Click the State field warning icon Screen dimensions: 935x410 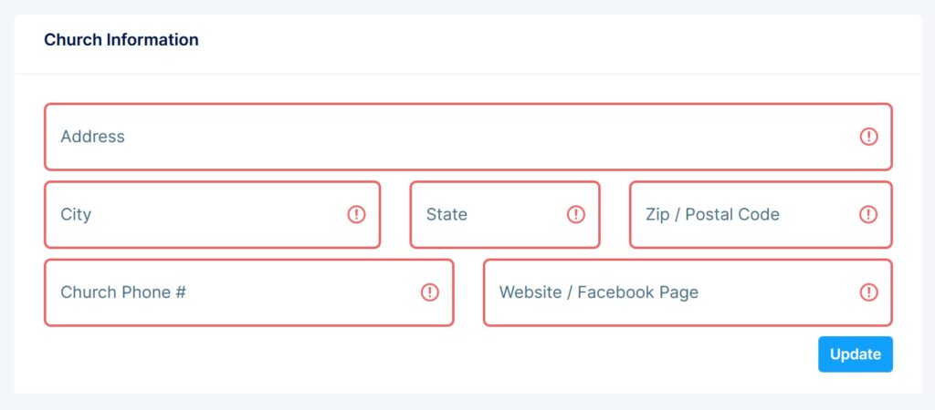click(x=575, y=214)
